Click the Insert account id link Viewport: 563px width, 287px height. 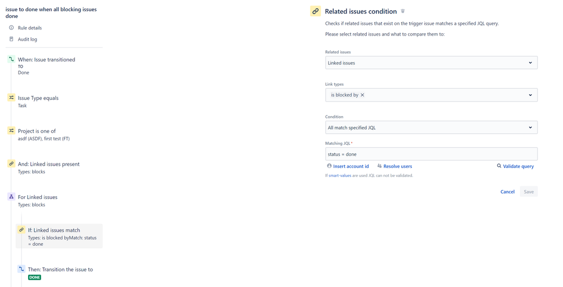point(351,166)
